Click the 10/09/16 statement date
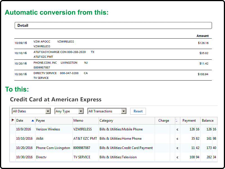Viewport: 225px width, 169px height. tap(21, 43)
